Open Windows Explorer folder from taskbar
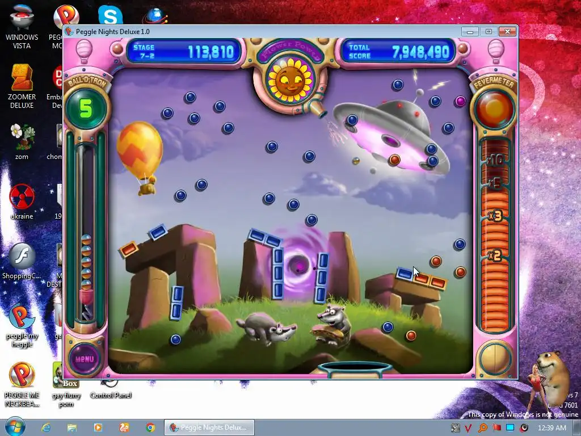This screenshot has height=436, width=581. 72,427
